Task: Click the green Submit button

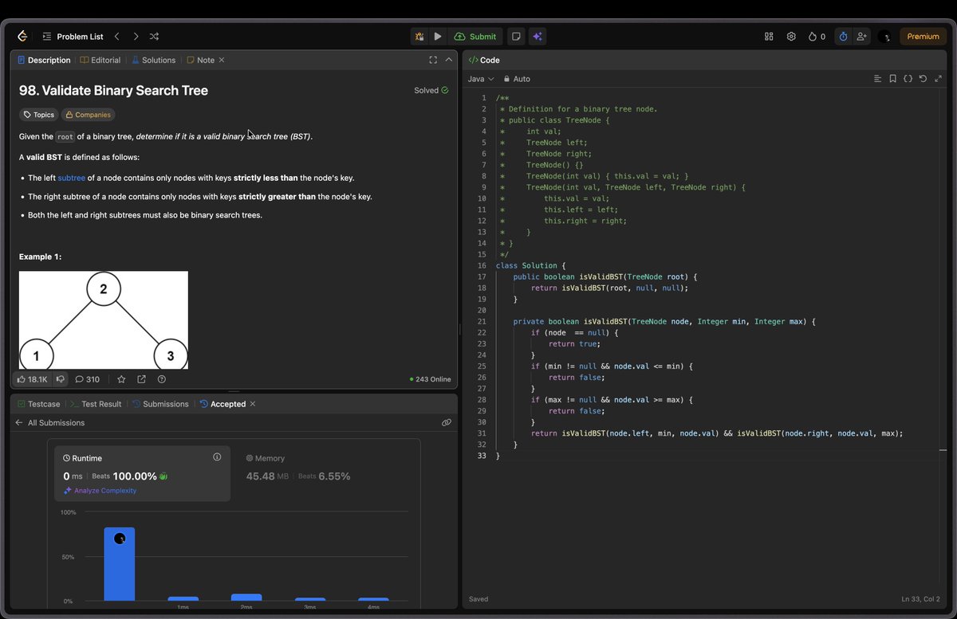Action: 475,36
